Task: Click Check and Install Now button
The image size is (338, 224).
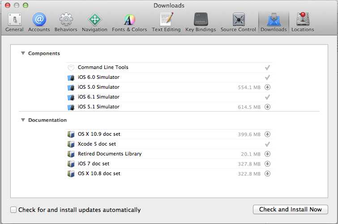Action: (x=291, y=209)
